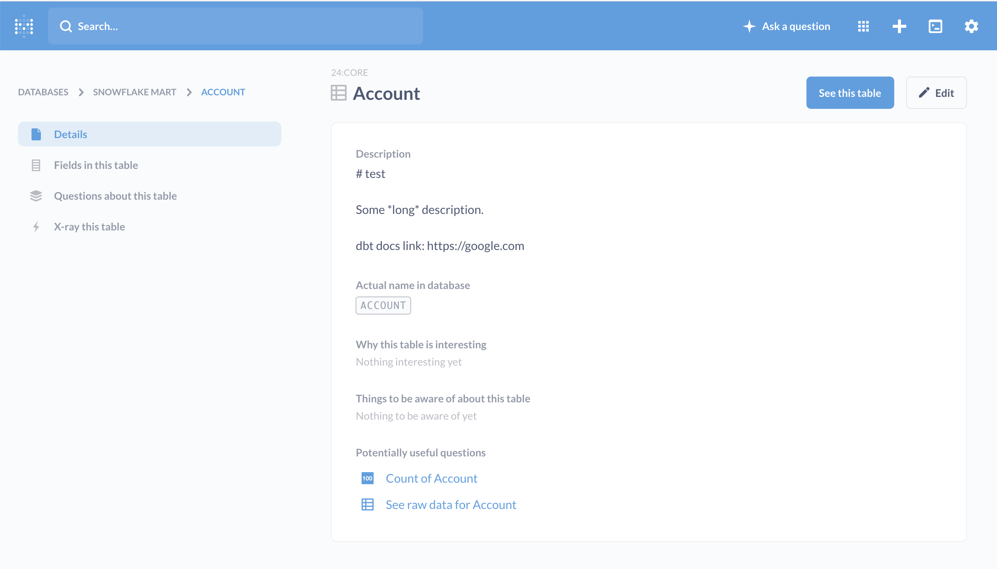Go to the DATABASES breadcrumb
The width and height of the screenshot is (997, 569).
(x=43, y=92)
